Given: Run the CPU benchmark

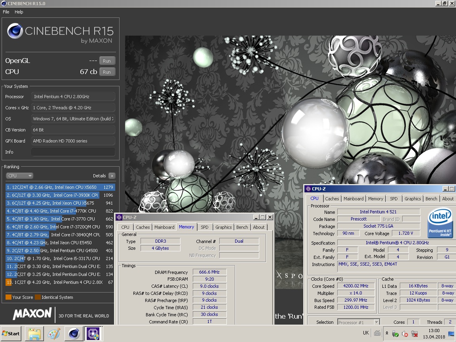Looking at the screenshot, I should tap(107, 72).
